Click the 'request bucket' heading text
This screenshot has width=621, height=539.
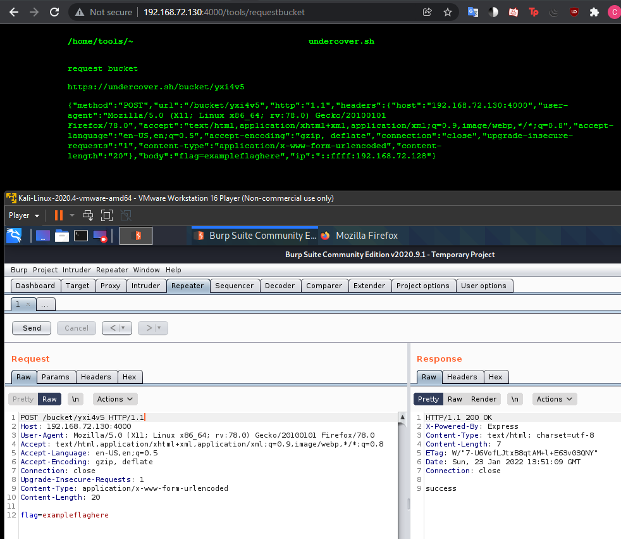[102, 68]
